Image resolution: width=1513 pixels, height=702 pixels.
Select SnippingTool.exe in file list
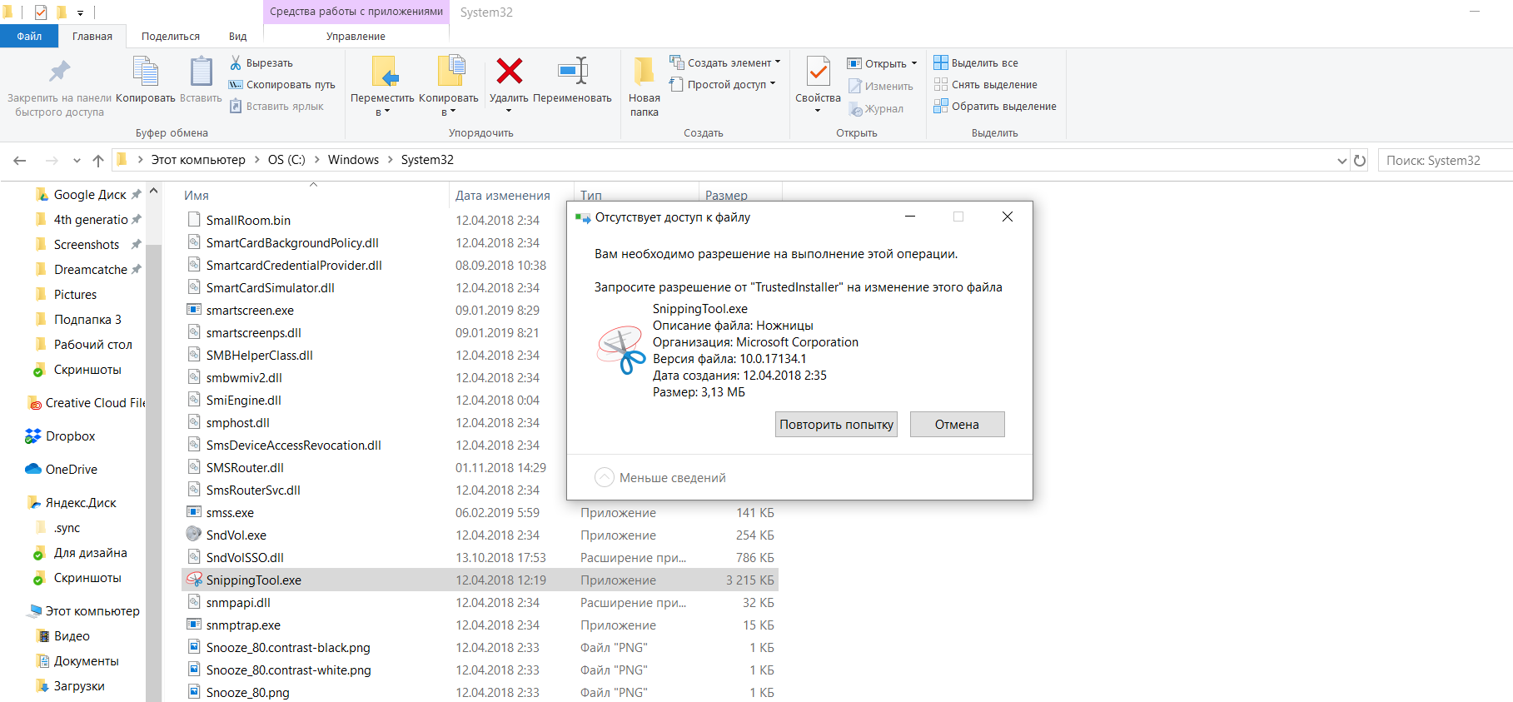[x=480, y=580]
